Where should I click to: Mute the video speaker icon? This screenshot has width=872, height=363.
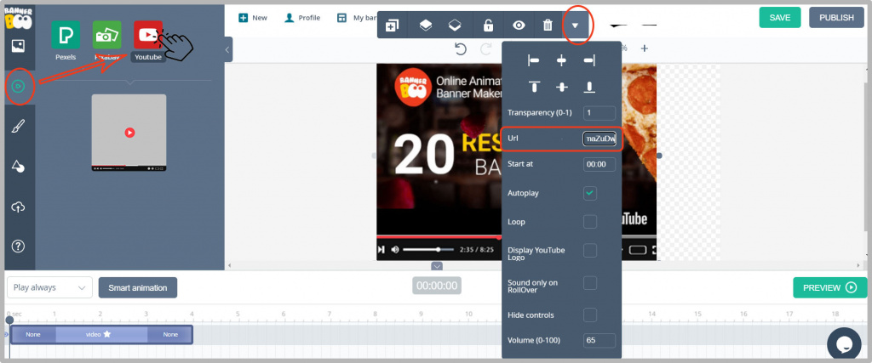click(395, 250)
